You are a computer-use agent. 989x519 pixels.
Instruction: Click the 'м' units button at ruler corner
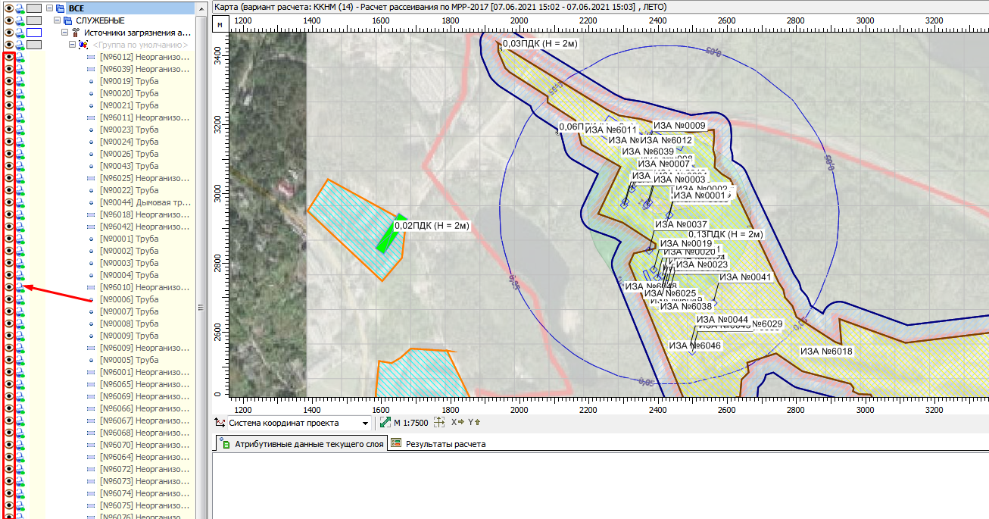click(x=220, y=24)
